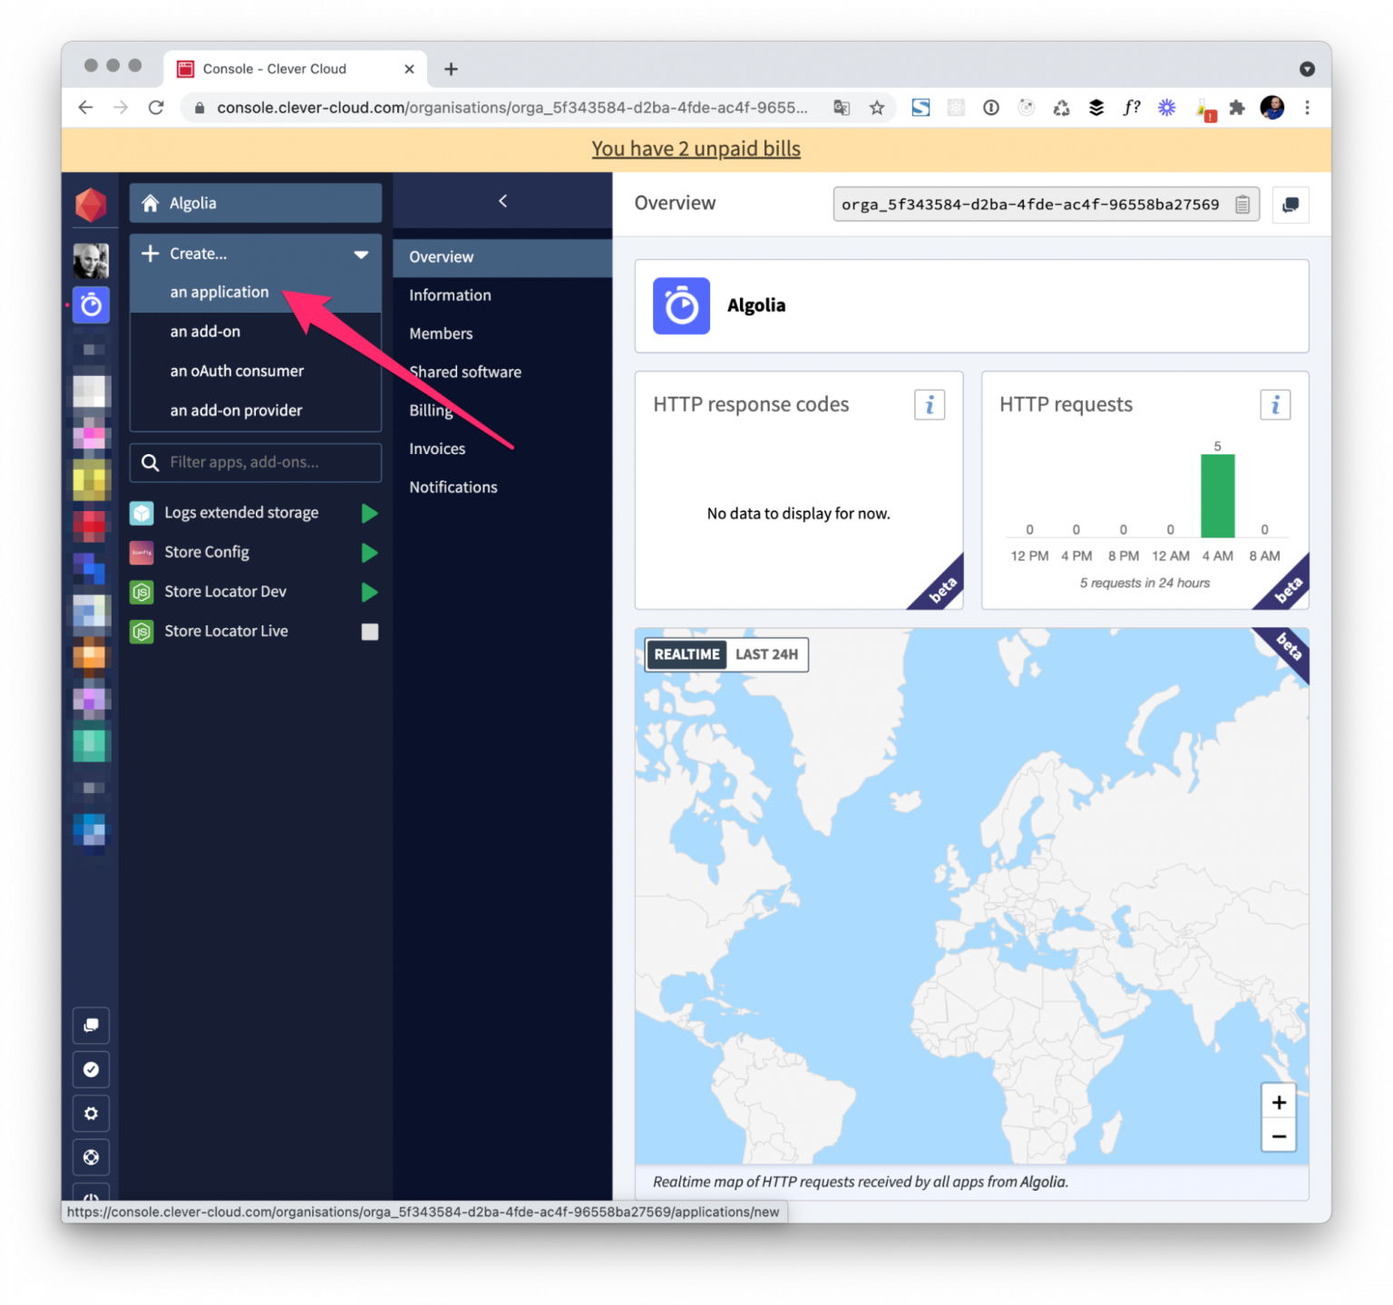Open the checkmark status icon in sidebar
Viewport: 1393px width, 1305px height.
coord(91,1069)
